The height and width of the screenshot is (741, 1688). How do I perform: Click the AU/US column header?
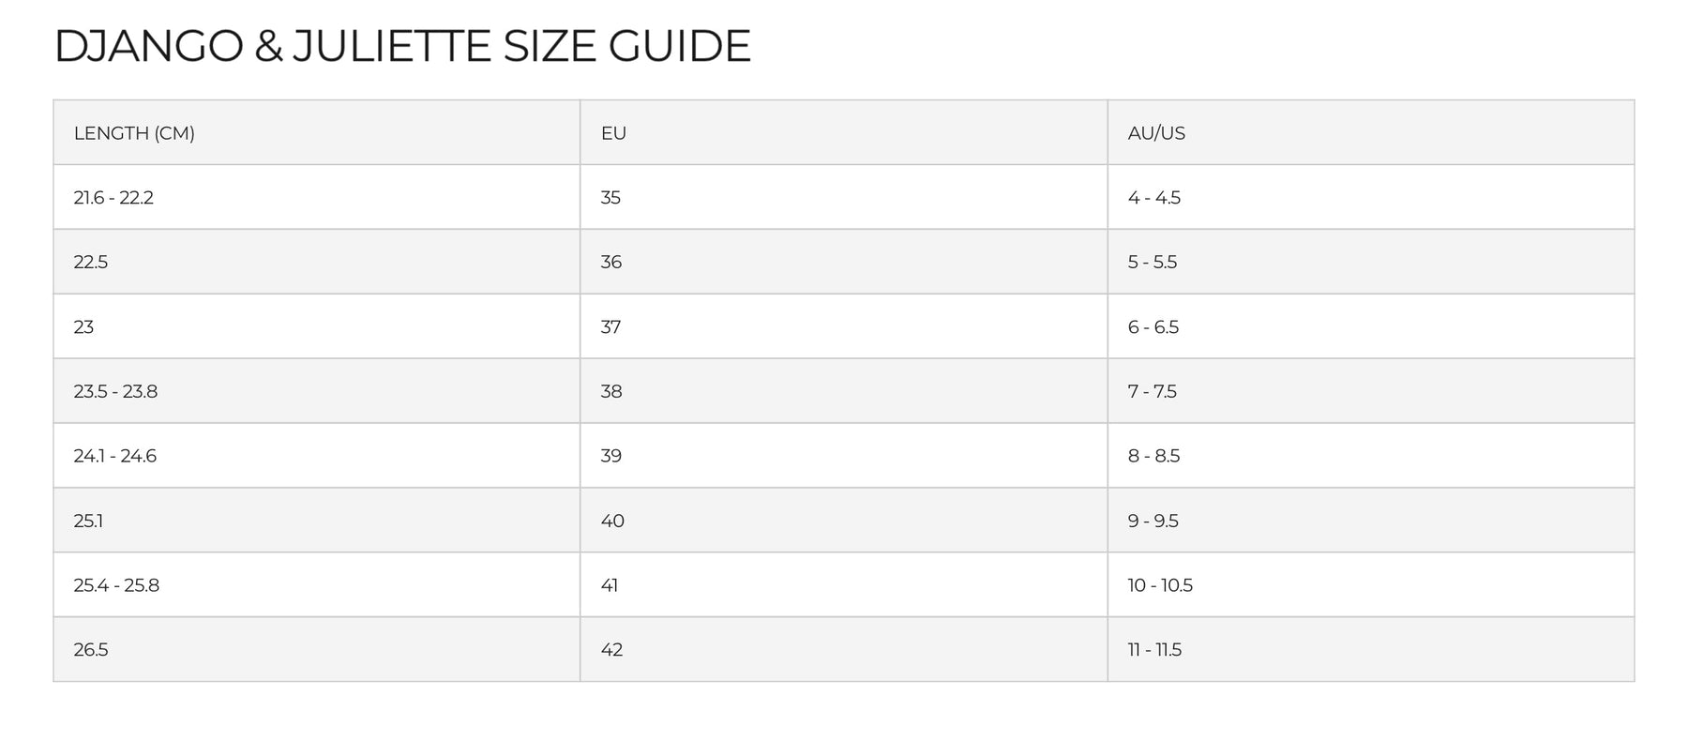(x=1156, y=133)
